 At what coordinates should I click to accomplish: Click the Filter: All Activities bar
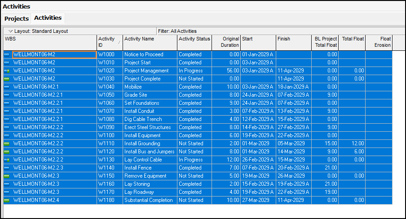pyautogui.click(x=281, y=31)
